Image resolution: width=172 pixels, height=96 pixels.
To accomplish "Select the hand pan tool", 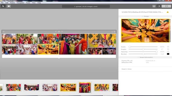I will 9,6.
